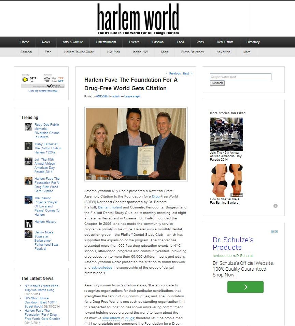The image size is (295, 326).
Task: Open Harlem Tourist Guide
Action: 79,52
